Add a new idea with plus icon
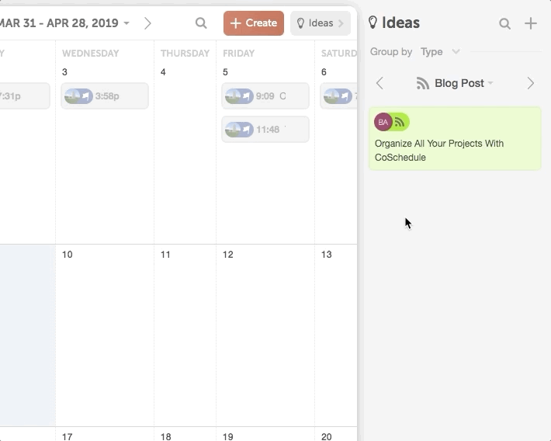The width and height of the screenshot is (551, 441). [x=531, y=23]
